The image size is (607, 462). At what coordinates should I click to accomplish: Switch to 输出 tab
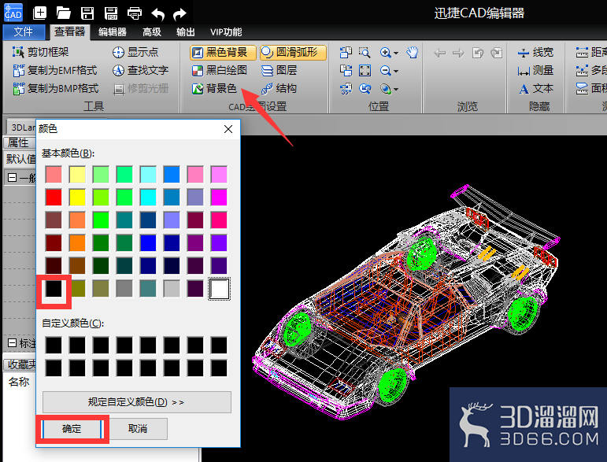tap(186, 31)
